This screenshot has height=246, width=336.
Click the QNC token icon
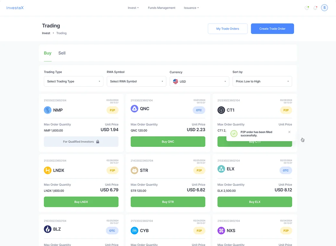point(134,109)
